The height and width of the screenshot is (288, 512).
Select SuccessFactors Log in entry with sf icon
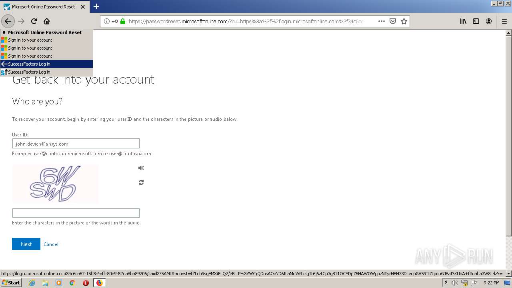point(46,72)
